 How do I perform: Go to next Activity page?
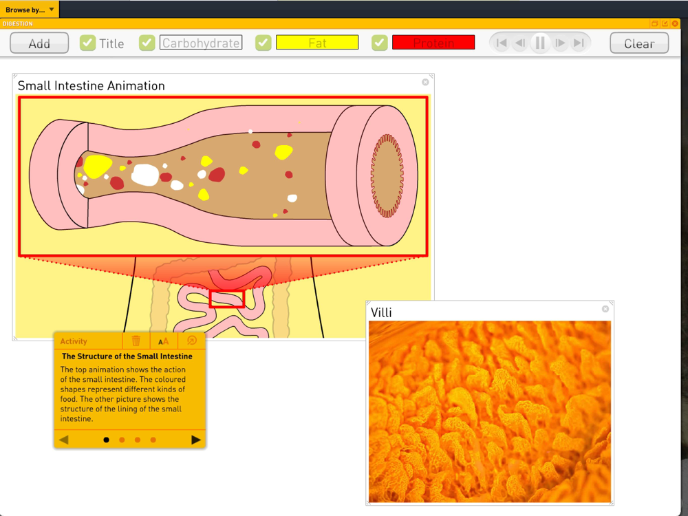point(196,440)
